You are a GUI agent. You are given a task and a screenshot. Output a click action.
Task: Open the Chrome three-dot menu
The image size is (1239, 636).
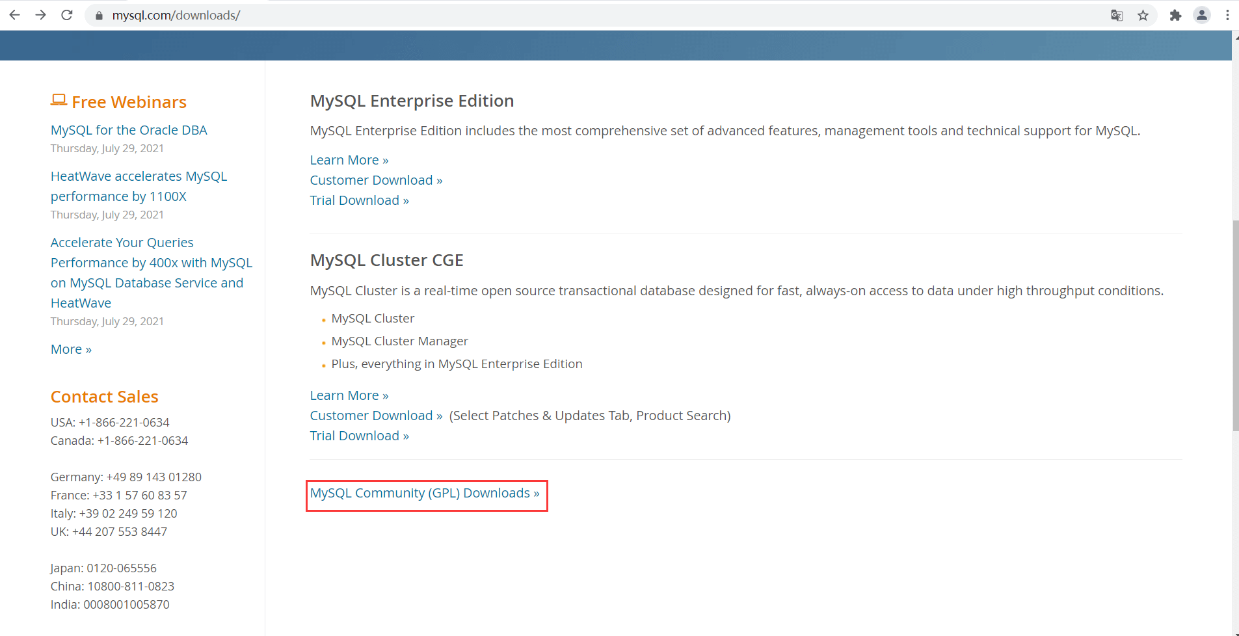pyautogui.click(x=1227, y=16)
